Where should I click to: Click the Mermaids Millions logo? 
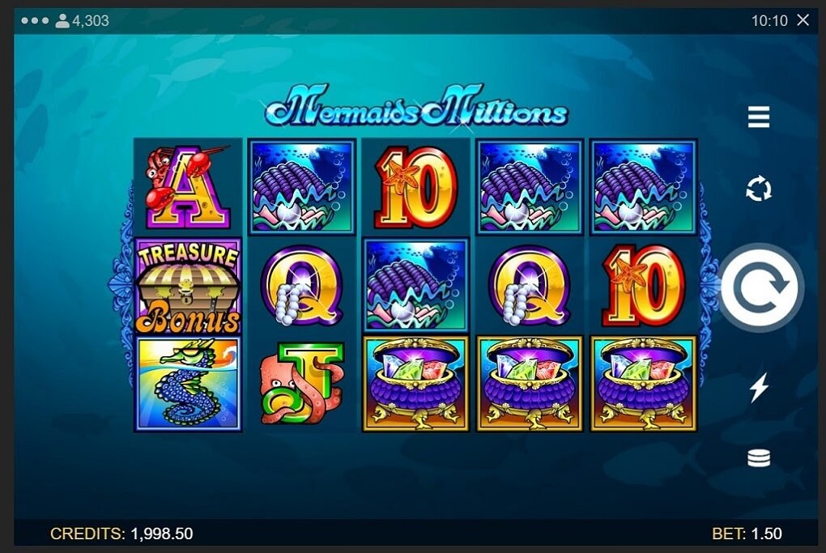(416, 107)
